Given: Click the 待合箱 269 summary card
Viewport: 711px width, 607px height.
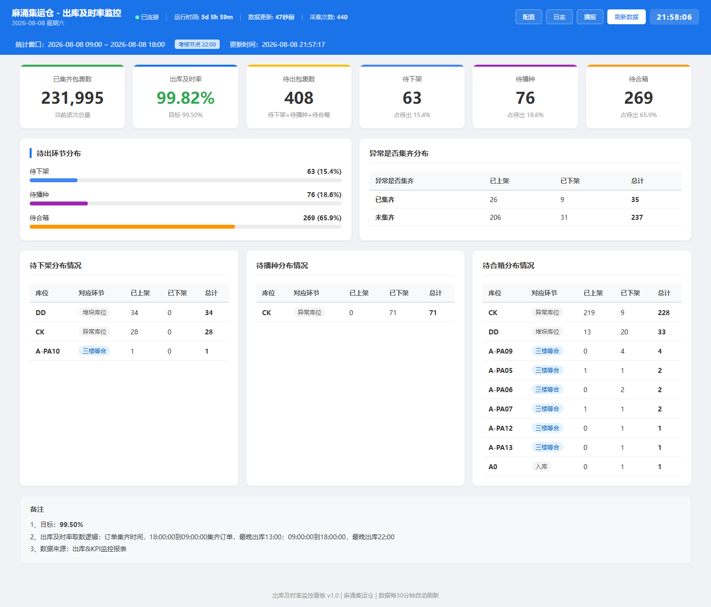Looking at the screenshot, I should [638, 97].
